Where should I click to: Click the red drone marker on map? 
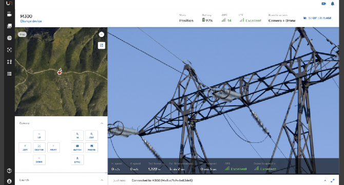click(60, 72)
